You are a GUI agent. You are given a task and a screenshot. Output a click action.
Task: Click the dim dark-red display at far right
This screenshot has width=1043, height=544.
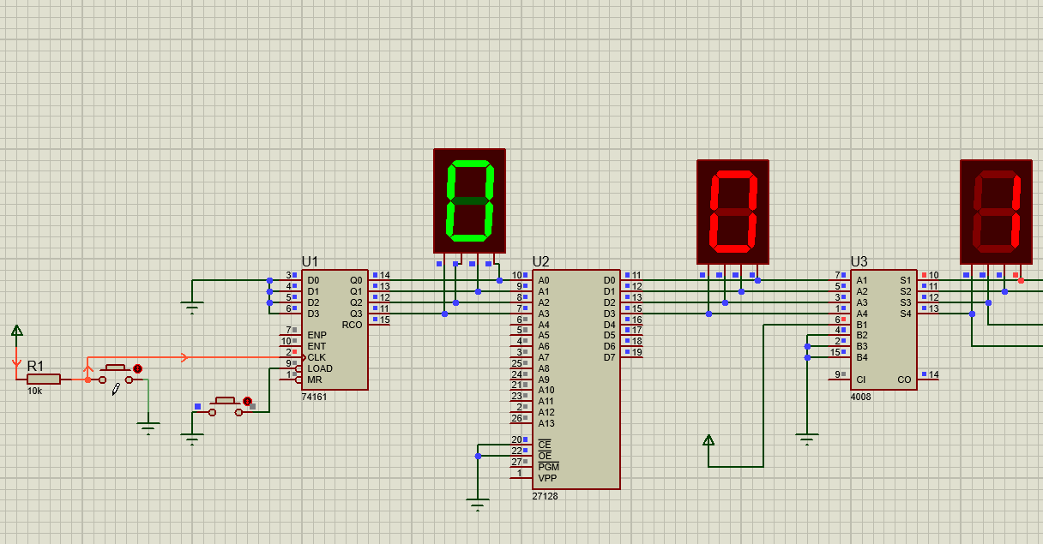[x=996, y=212]
